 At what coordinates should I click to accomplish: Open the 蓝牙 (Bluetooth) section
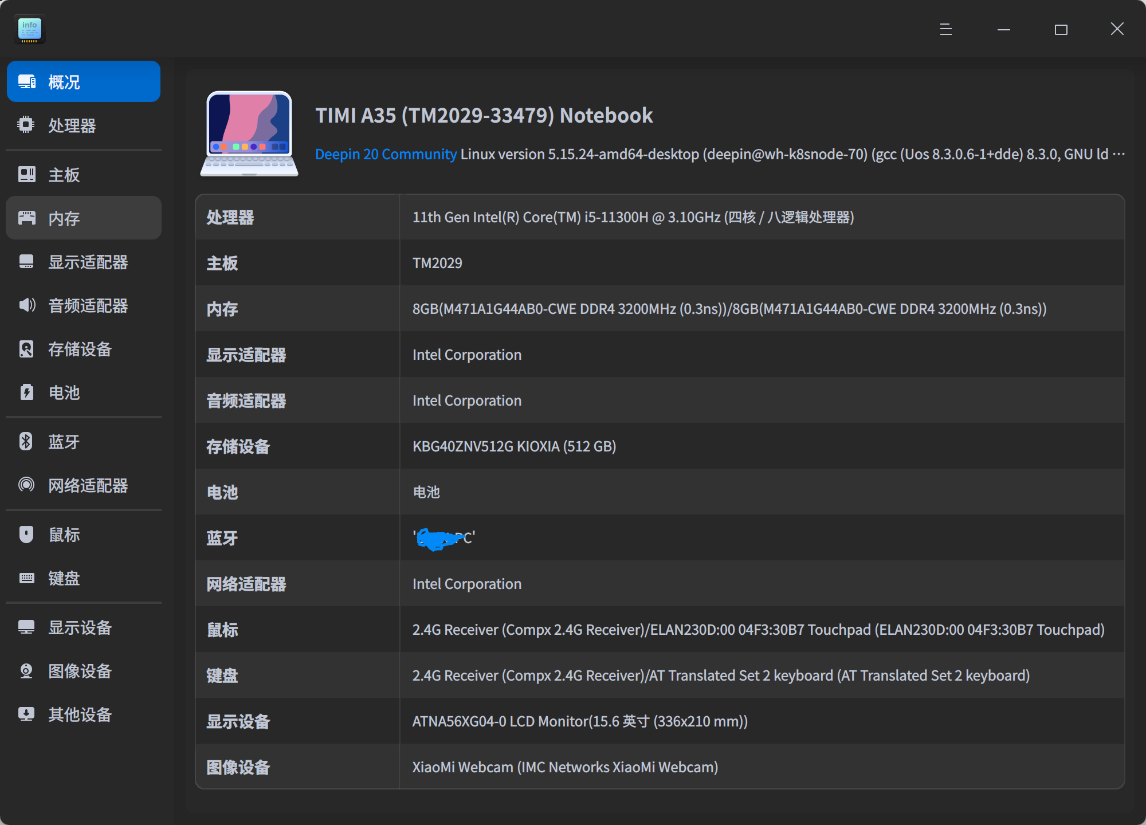[64, 441]
